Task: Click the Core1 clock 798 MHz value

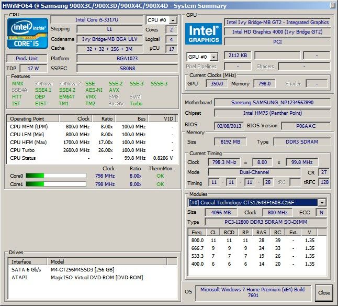Action: pos(105,184)
